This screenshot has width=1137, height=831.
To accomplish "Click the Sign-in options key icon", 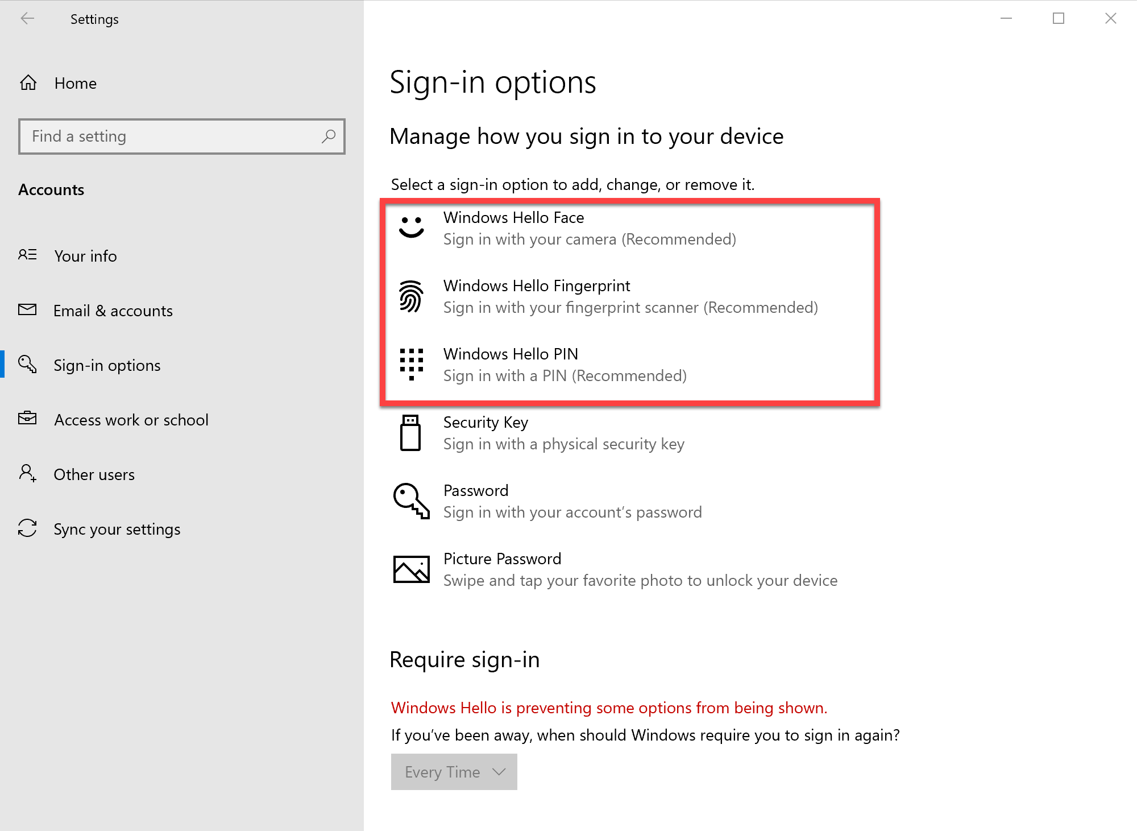I will 27,365.
